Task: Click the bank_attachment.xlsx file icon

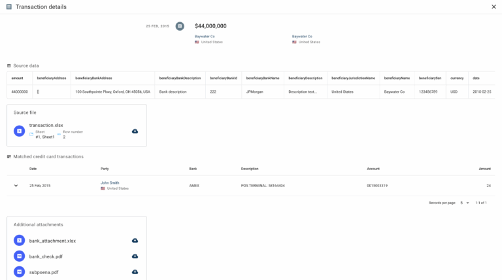Action: coord(20,241)
